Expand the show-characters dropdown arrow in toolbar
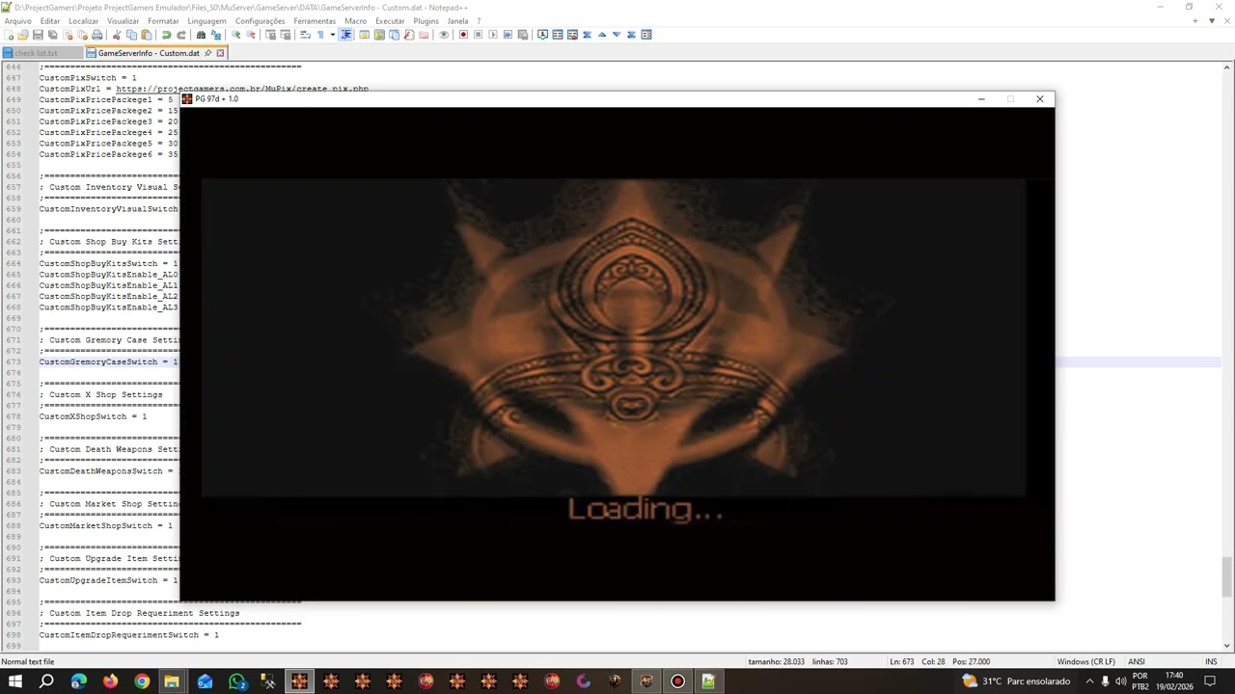 [333, 35]
